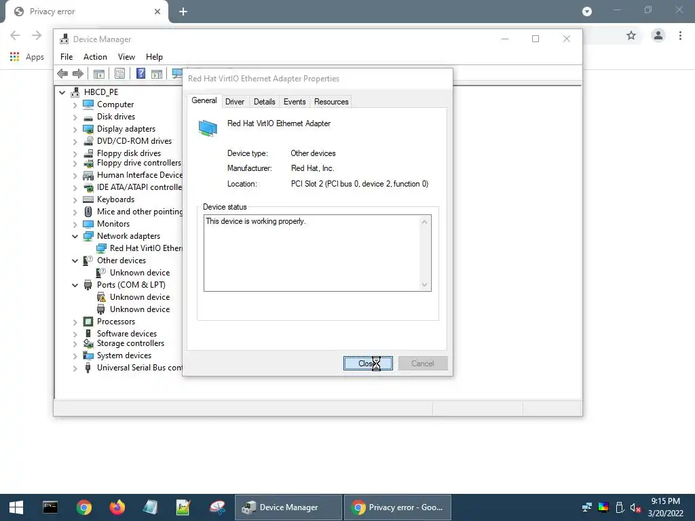Collapse the Network adapters category

pos(75,237)
